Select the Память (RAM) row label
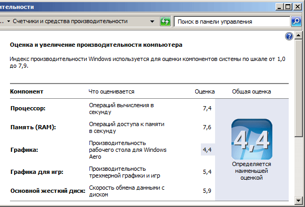305x207 pixels. pyautogui.click(x=33, y=127)
